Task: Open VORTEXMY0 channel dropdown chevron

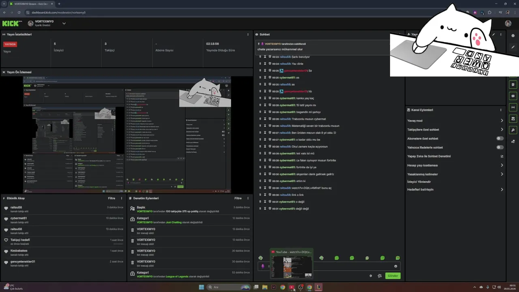Action: (x=64, y=24)
